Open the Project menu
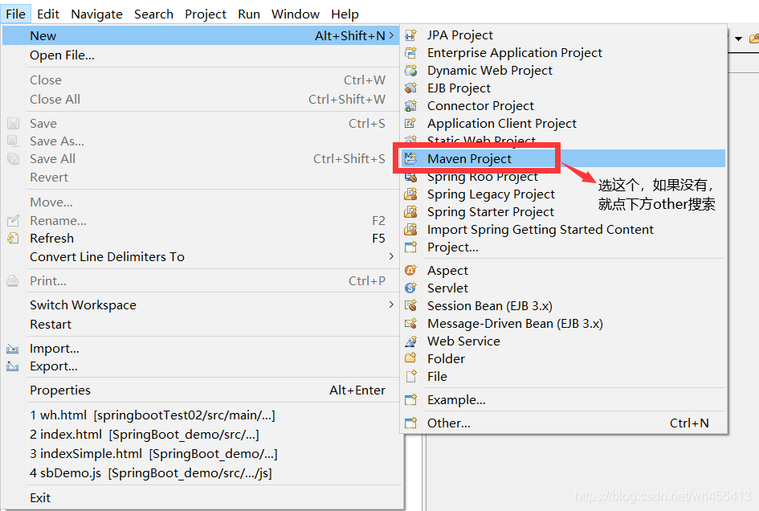759x511 pixels. tap(206, 14)
